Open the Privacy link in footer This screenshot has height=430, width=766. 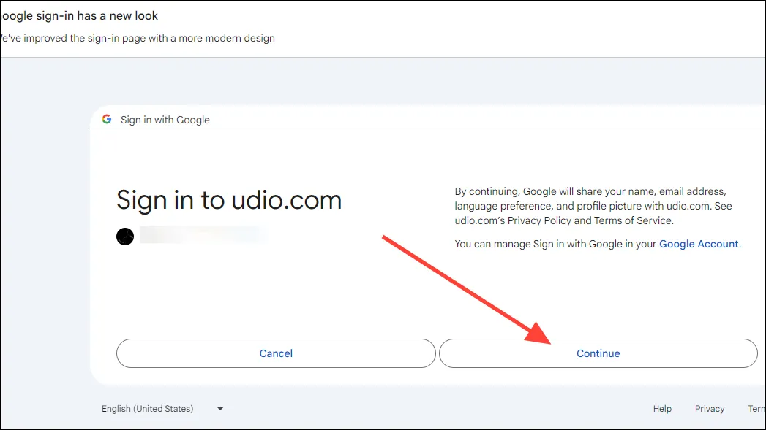click(x=710, y=409)
